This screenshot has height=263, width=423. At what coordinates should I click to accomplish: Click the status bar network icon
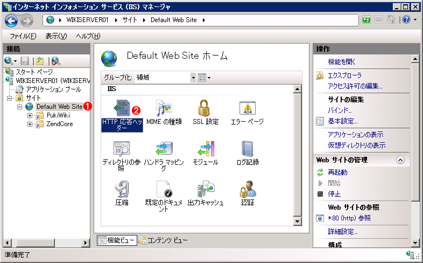tap(410, 254)
